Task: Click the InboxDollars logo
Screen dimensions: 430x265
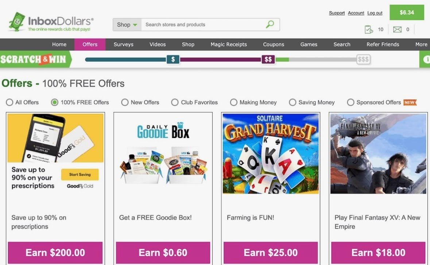Action: 51,22
